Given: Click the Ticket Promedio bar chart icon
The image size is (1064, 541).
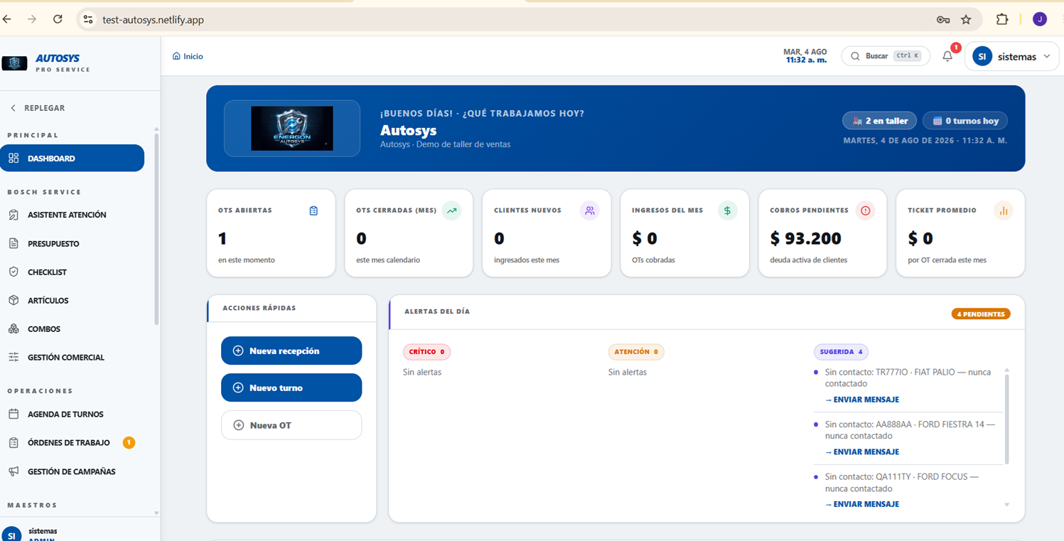Looking at the screenshot, I should 1003,210.
